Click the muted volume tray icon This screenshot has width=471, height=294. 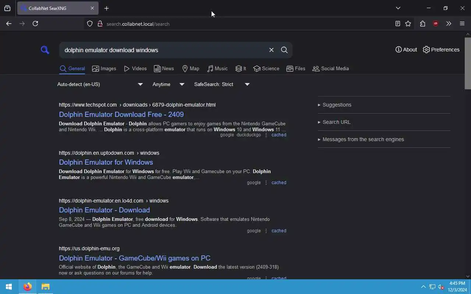pos(441,287)
